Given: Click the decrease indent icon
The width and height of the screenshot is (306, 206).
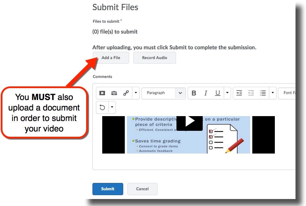Looking at the screenshot, I should pos(251,93).
